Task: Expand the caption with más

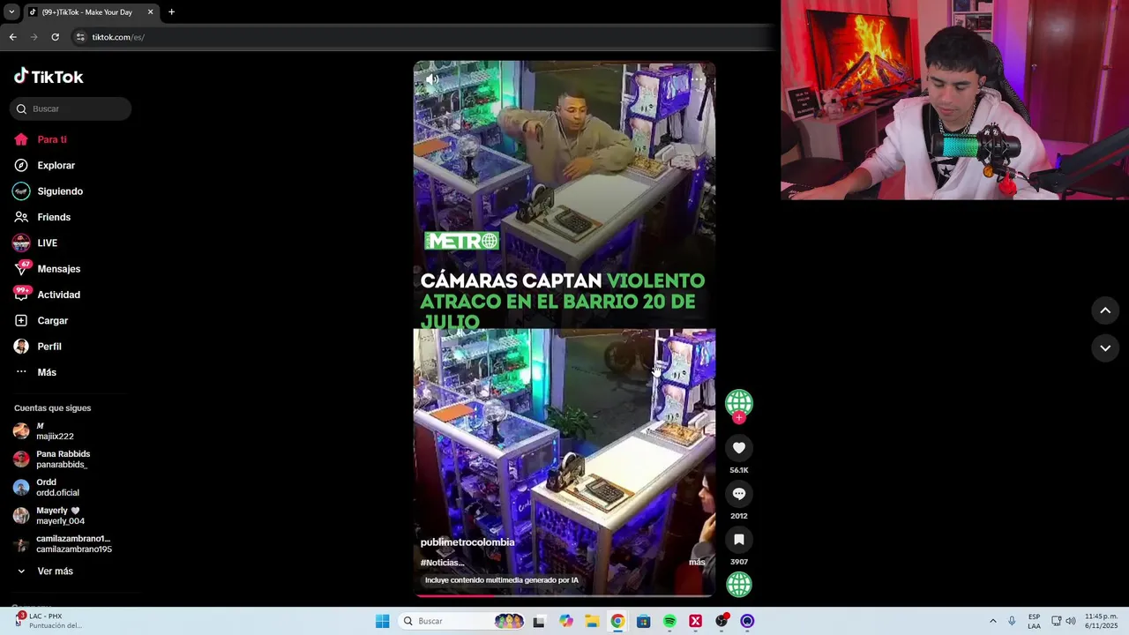Action: coord(697,562)
